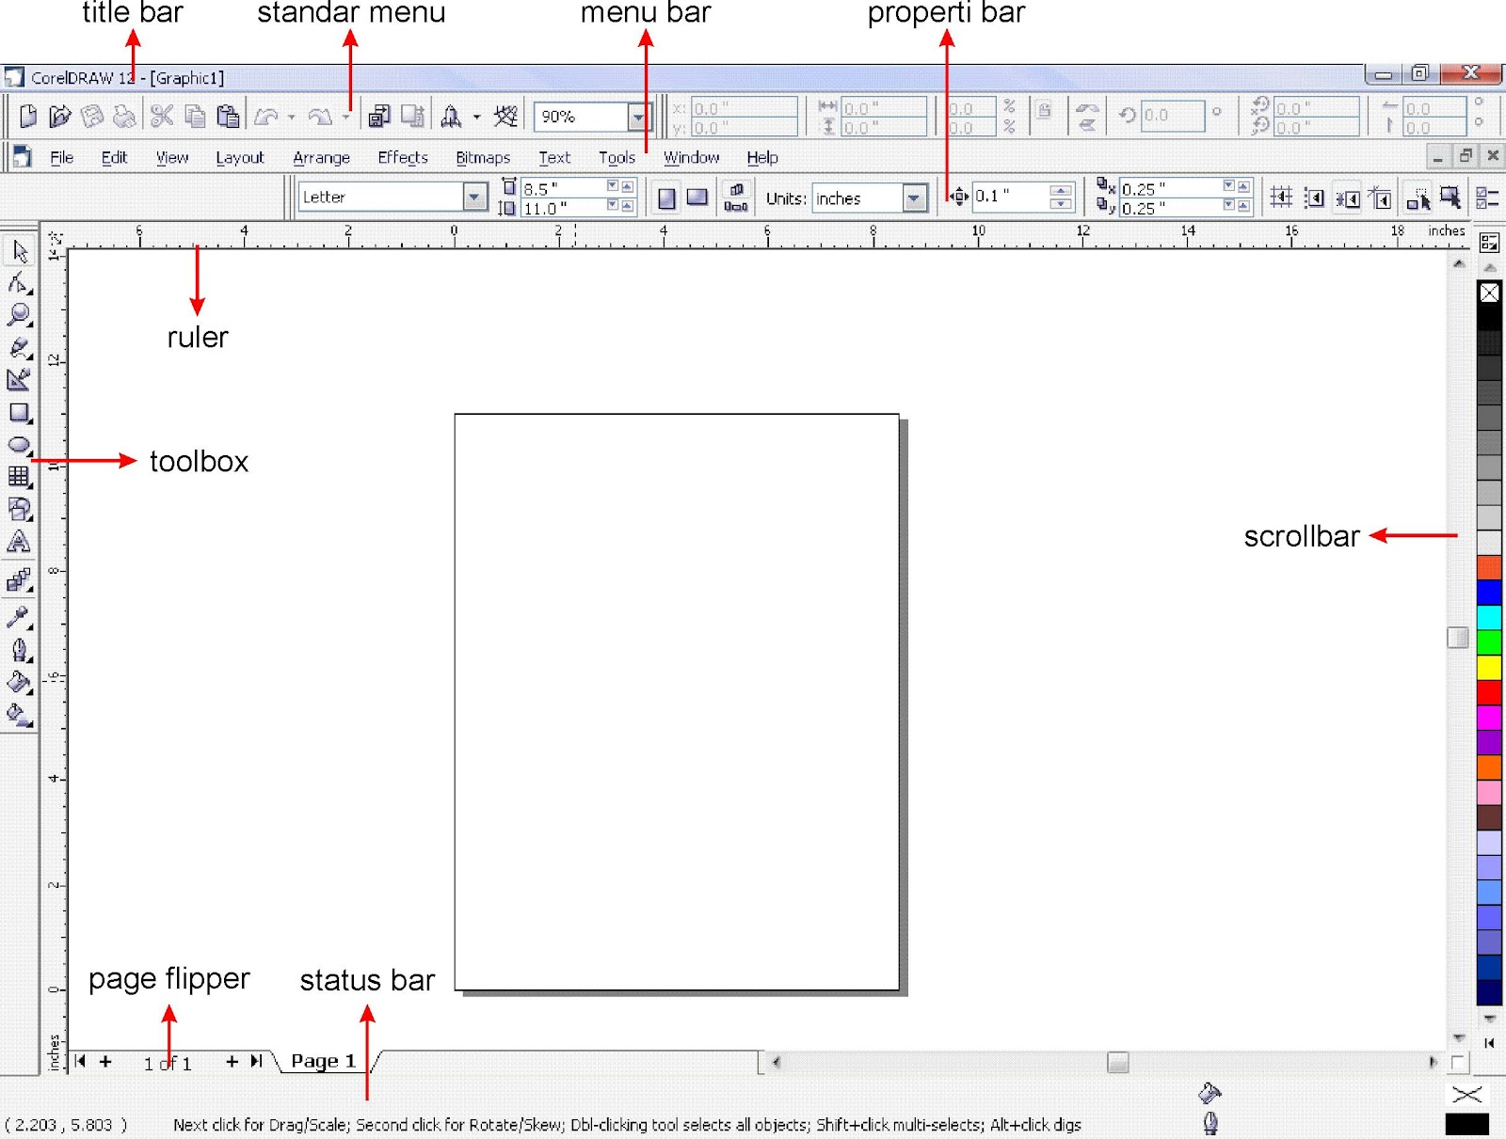Click the vertical scrollbar thumb
Screen dimensions: 1506x1139
point(1458,638)
